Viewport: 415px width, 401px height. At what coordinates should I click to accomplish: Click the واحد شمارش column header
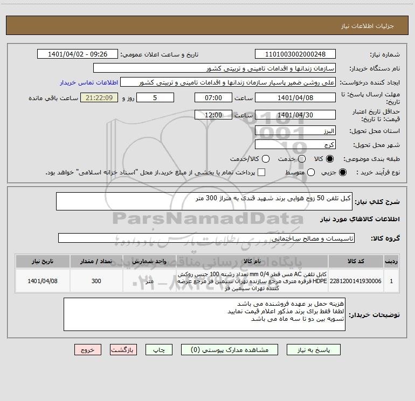(x=149, y=262)
